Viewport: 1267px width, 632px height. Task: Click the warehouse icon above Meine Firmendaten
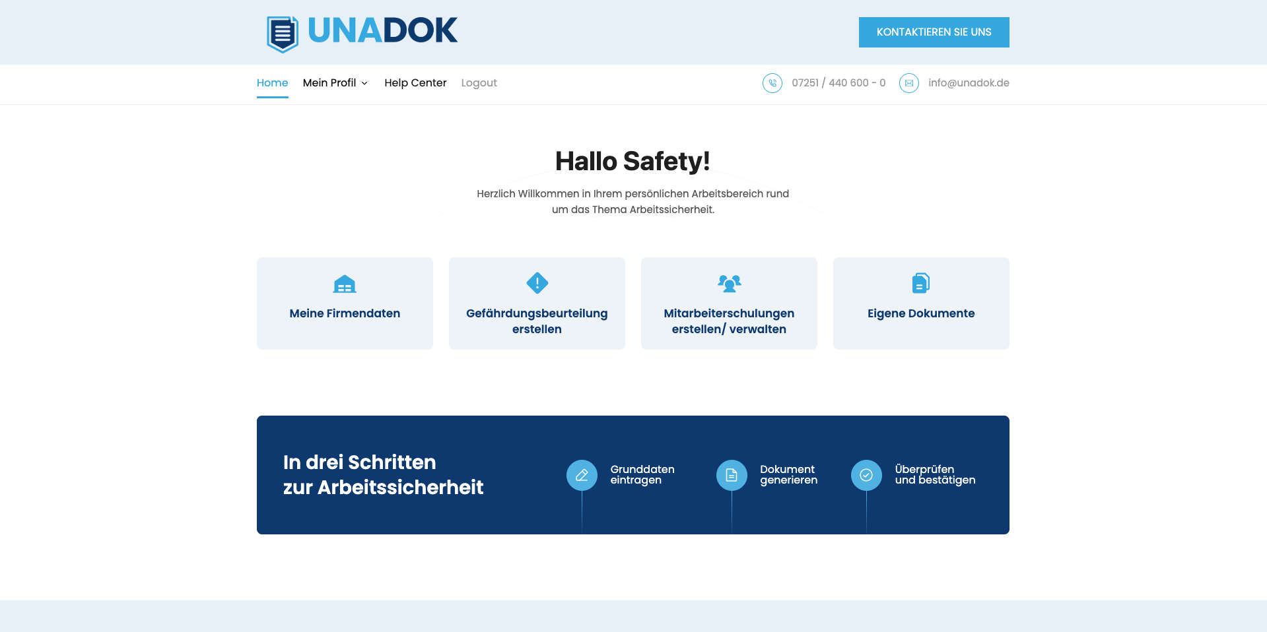(x=345, y=284)
